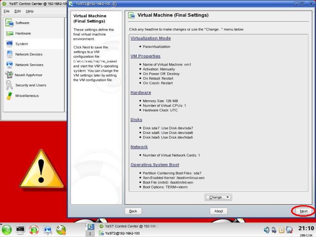The height and width of the screenshot is (237, 316).
Task: Click 'Boot Options: TERM=xterm' entry
Action: tap(165, 187)
